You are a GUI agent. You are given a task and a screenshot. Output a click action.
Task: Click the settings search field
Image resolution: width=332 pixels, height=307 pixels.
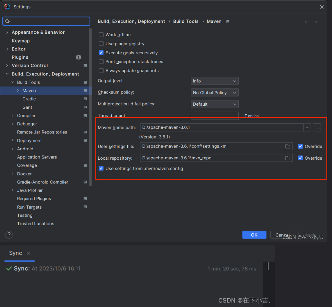point(46,21)
